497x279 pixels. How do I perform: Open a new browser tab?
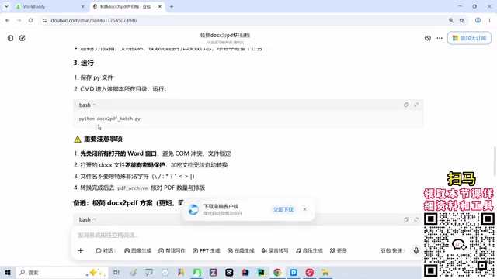[x=172, y=6]
